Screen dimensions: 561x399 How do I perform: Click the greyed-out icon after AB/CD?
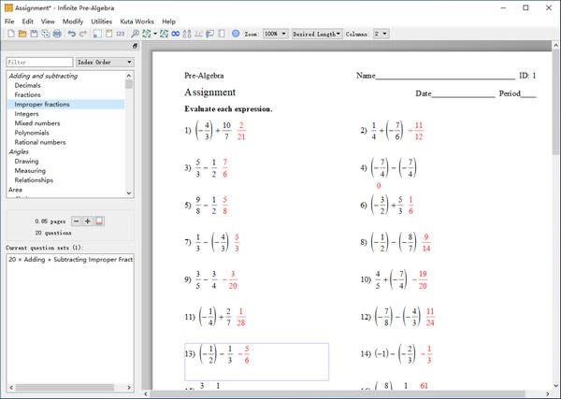click(198, 34)
